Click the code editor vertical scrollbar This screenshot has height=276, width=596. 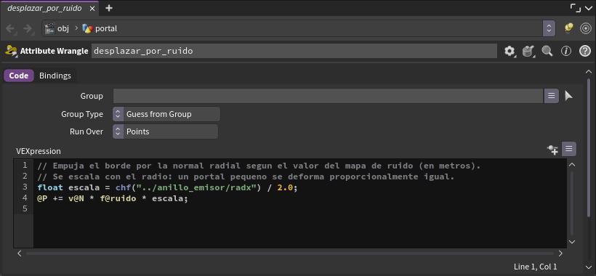(x=572, y=203)
